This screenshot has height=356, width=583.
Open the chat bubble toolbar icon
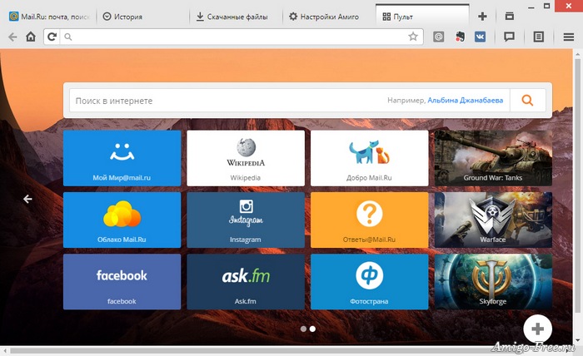(509, 37)
